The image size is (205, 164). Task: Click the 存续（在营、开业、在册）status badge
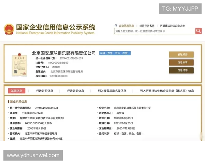[x=115, y=53]
